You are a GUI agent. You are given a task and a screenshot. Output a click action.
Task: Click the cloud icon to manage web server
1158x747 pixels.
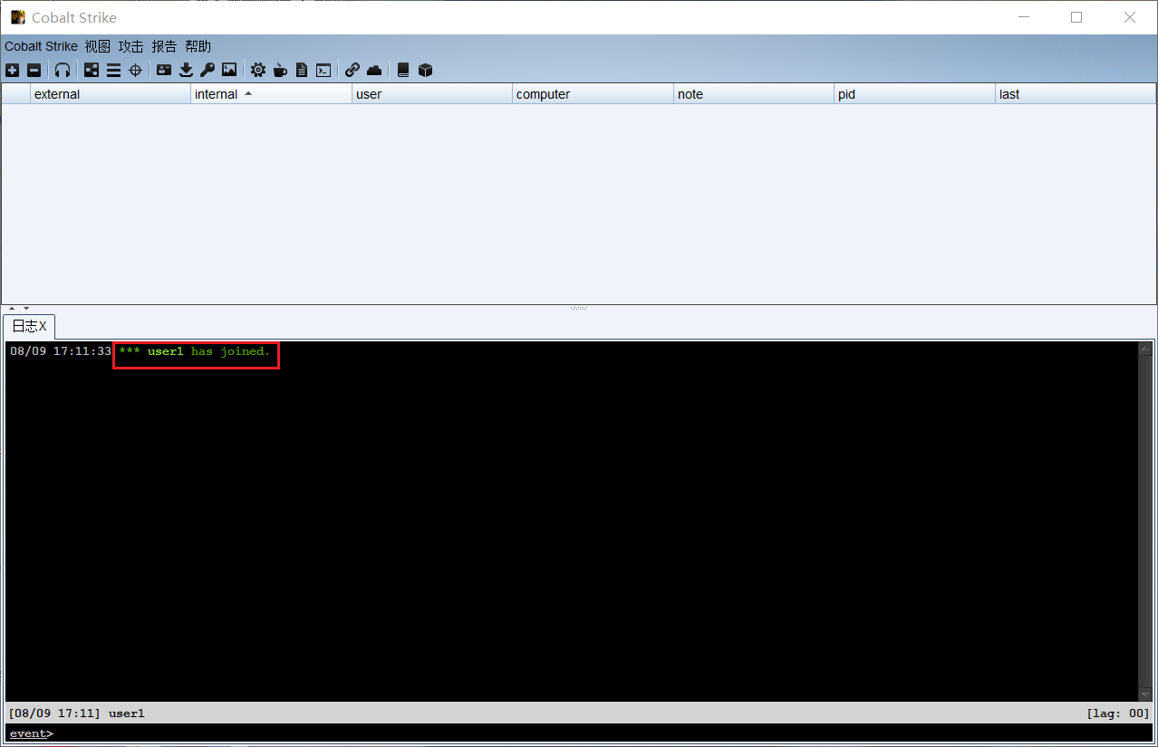pyautogui.click(x=374, y=70)
